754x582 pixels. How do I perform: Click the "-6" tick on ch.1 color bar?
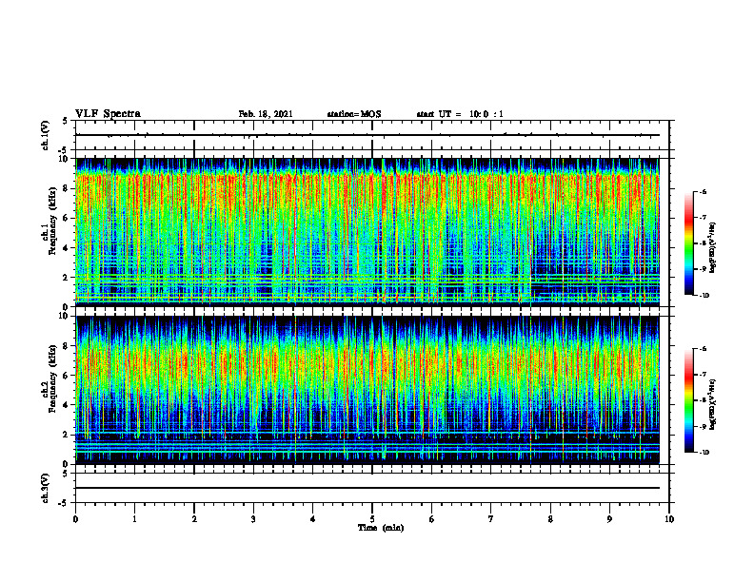click(702, 192)
